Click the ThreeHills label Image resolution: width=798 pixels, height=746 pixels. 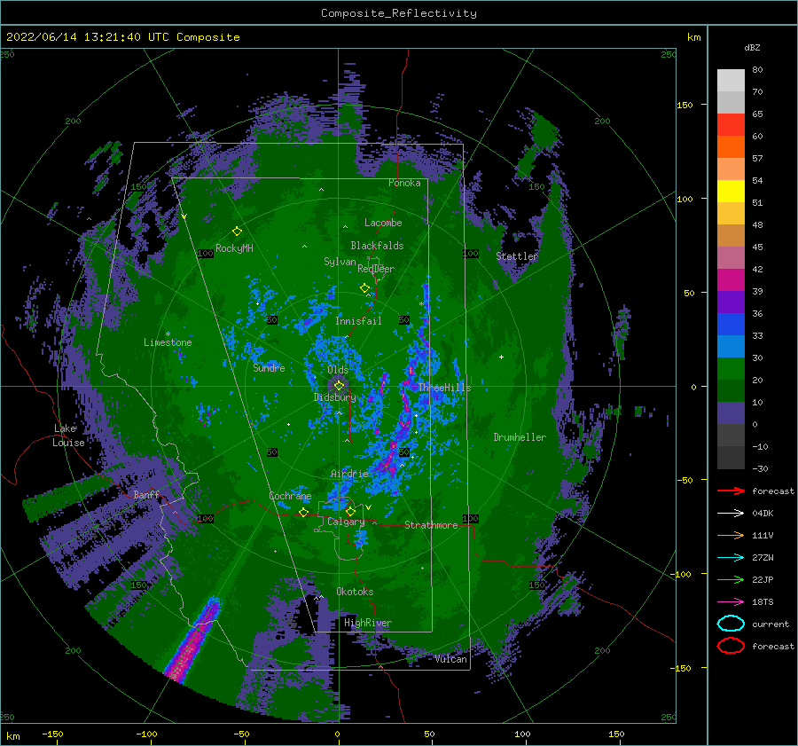click(444, 388)
